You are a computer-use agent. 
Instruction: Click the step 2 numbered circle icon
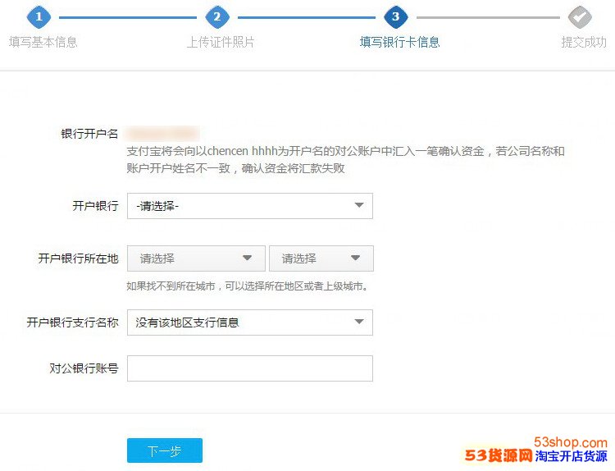click(216, 16)
